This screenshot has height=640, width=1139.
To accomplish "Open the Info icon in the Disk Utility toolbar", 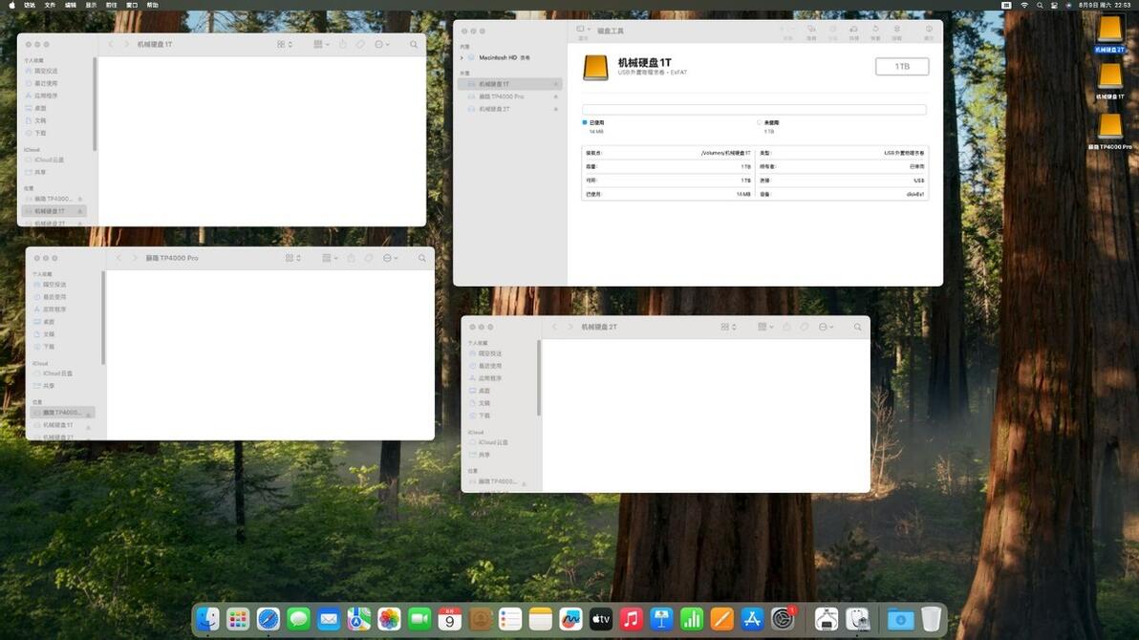I will (929, 32).
